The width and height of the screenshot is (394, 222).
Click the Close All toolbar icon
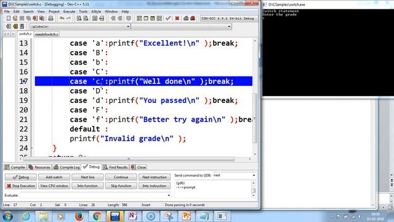[x=42, y=18]
